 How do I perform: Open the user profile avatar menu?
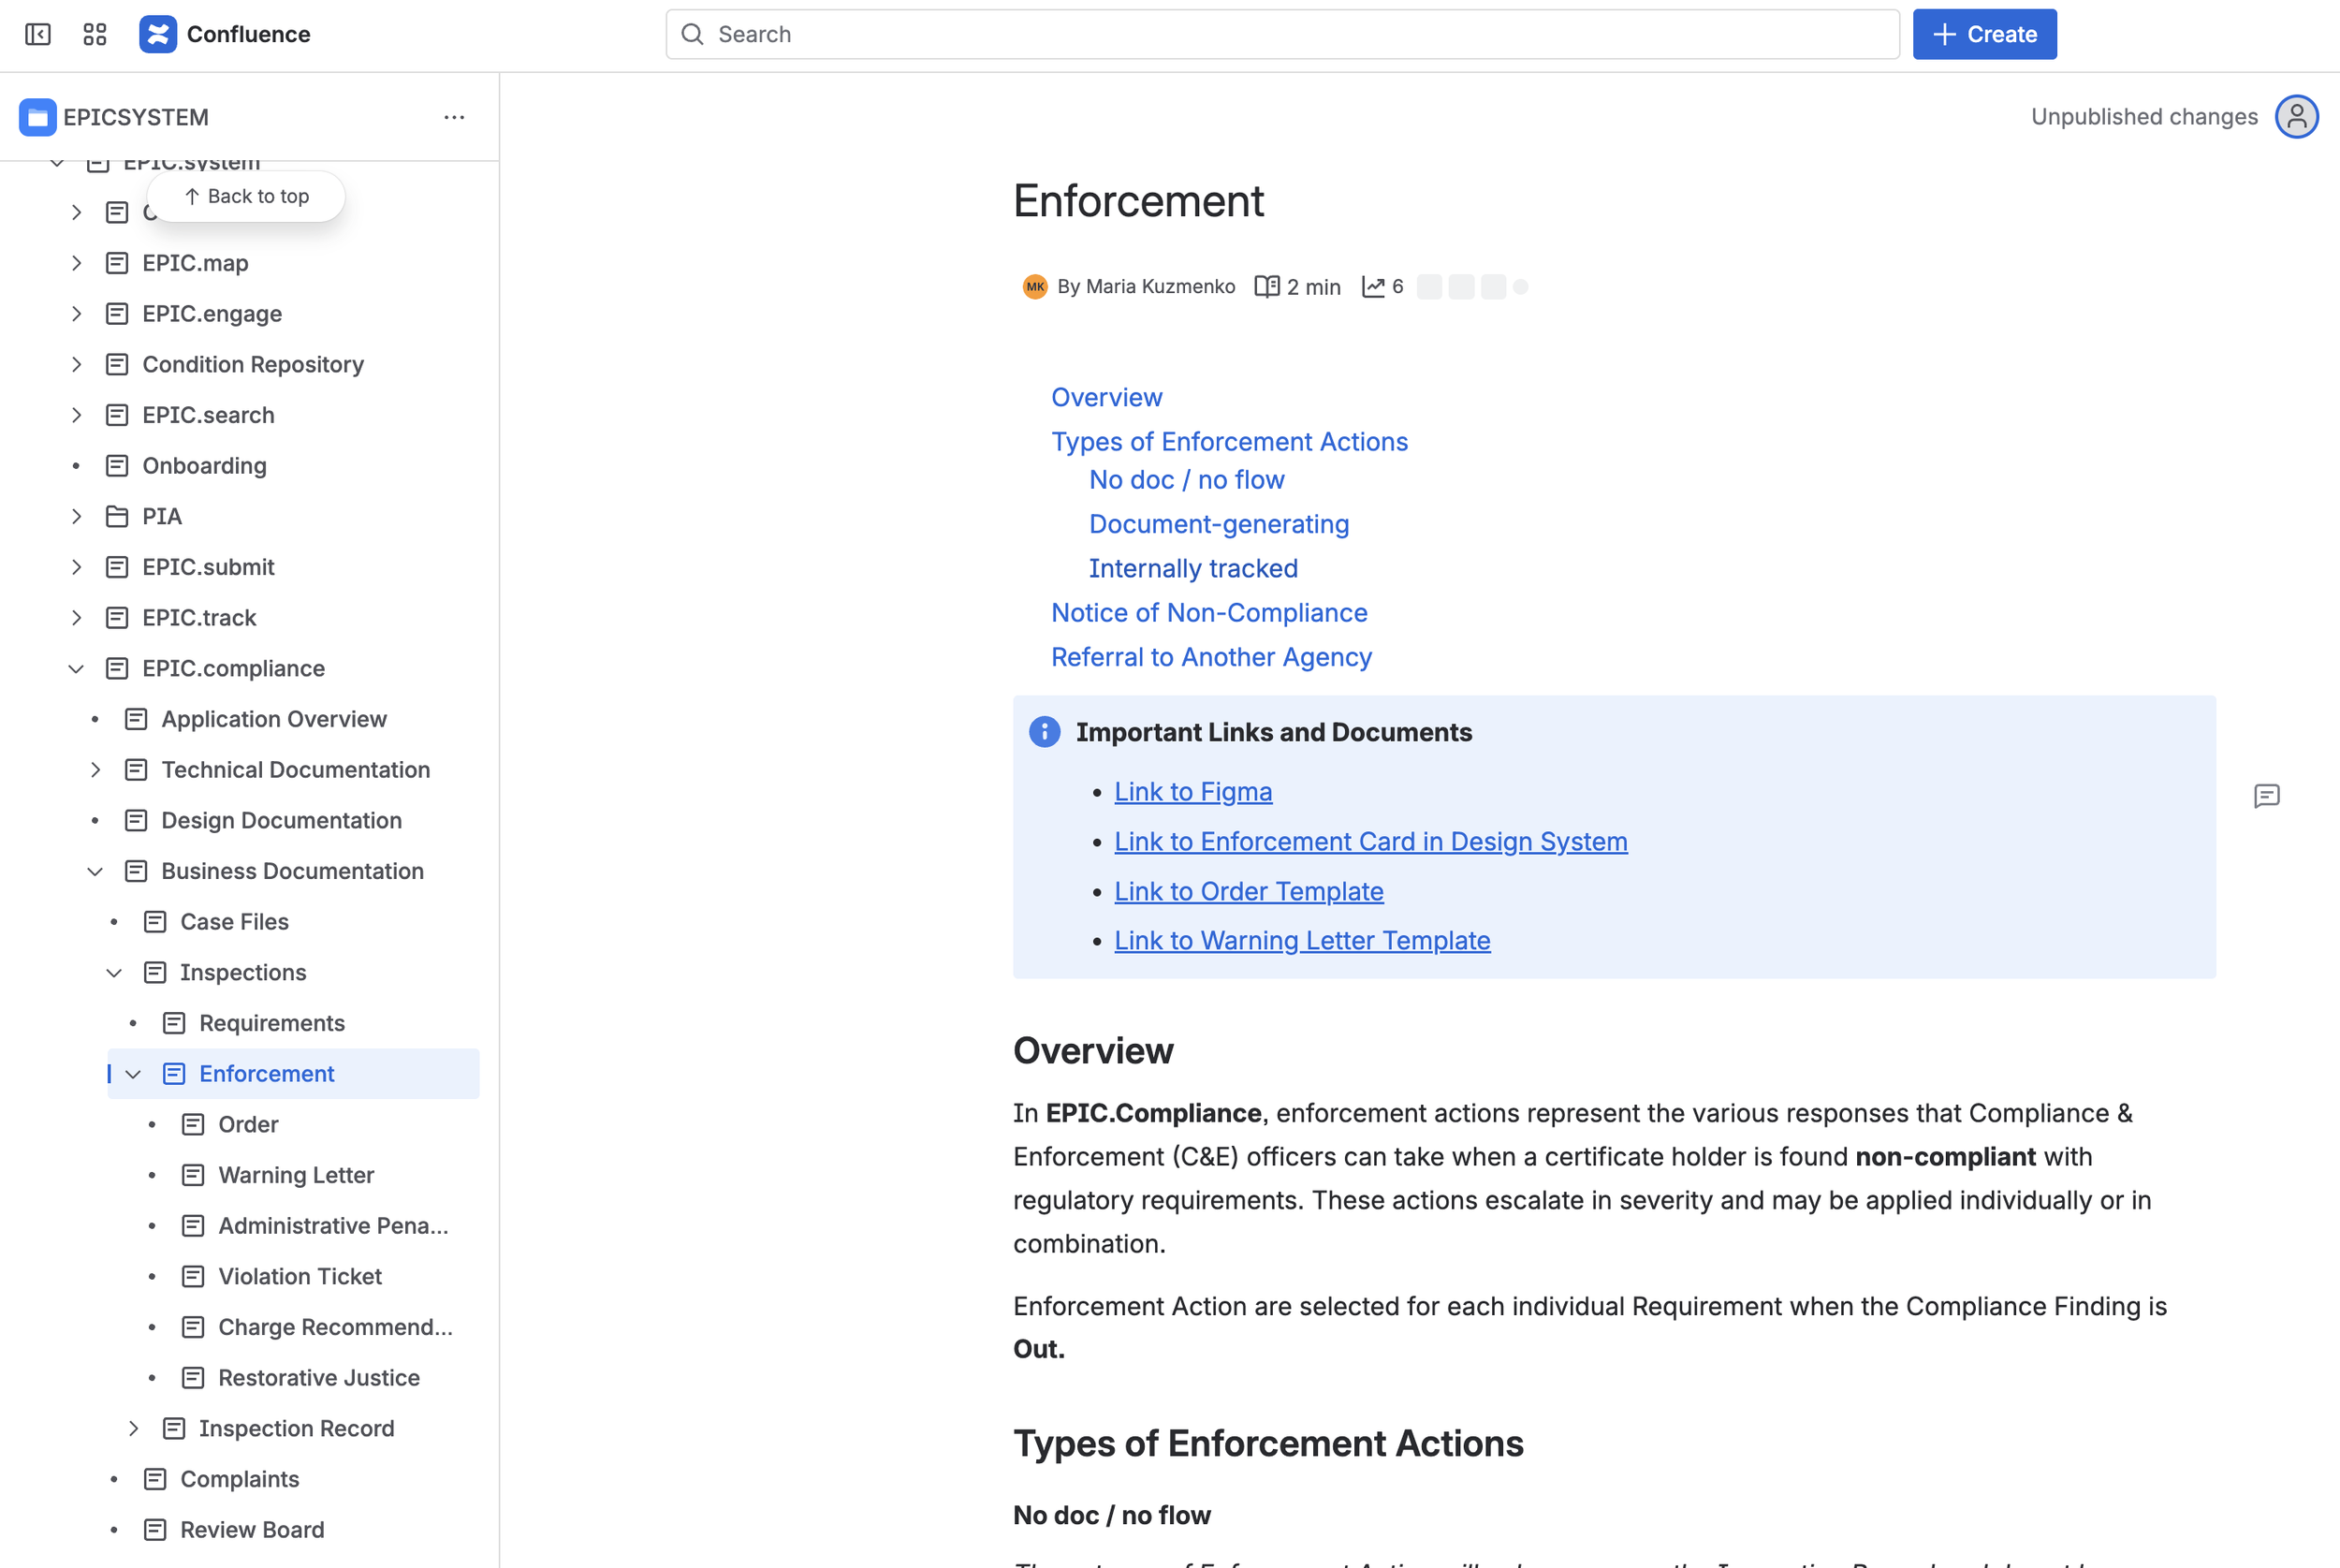2296,117
